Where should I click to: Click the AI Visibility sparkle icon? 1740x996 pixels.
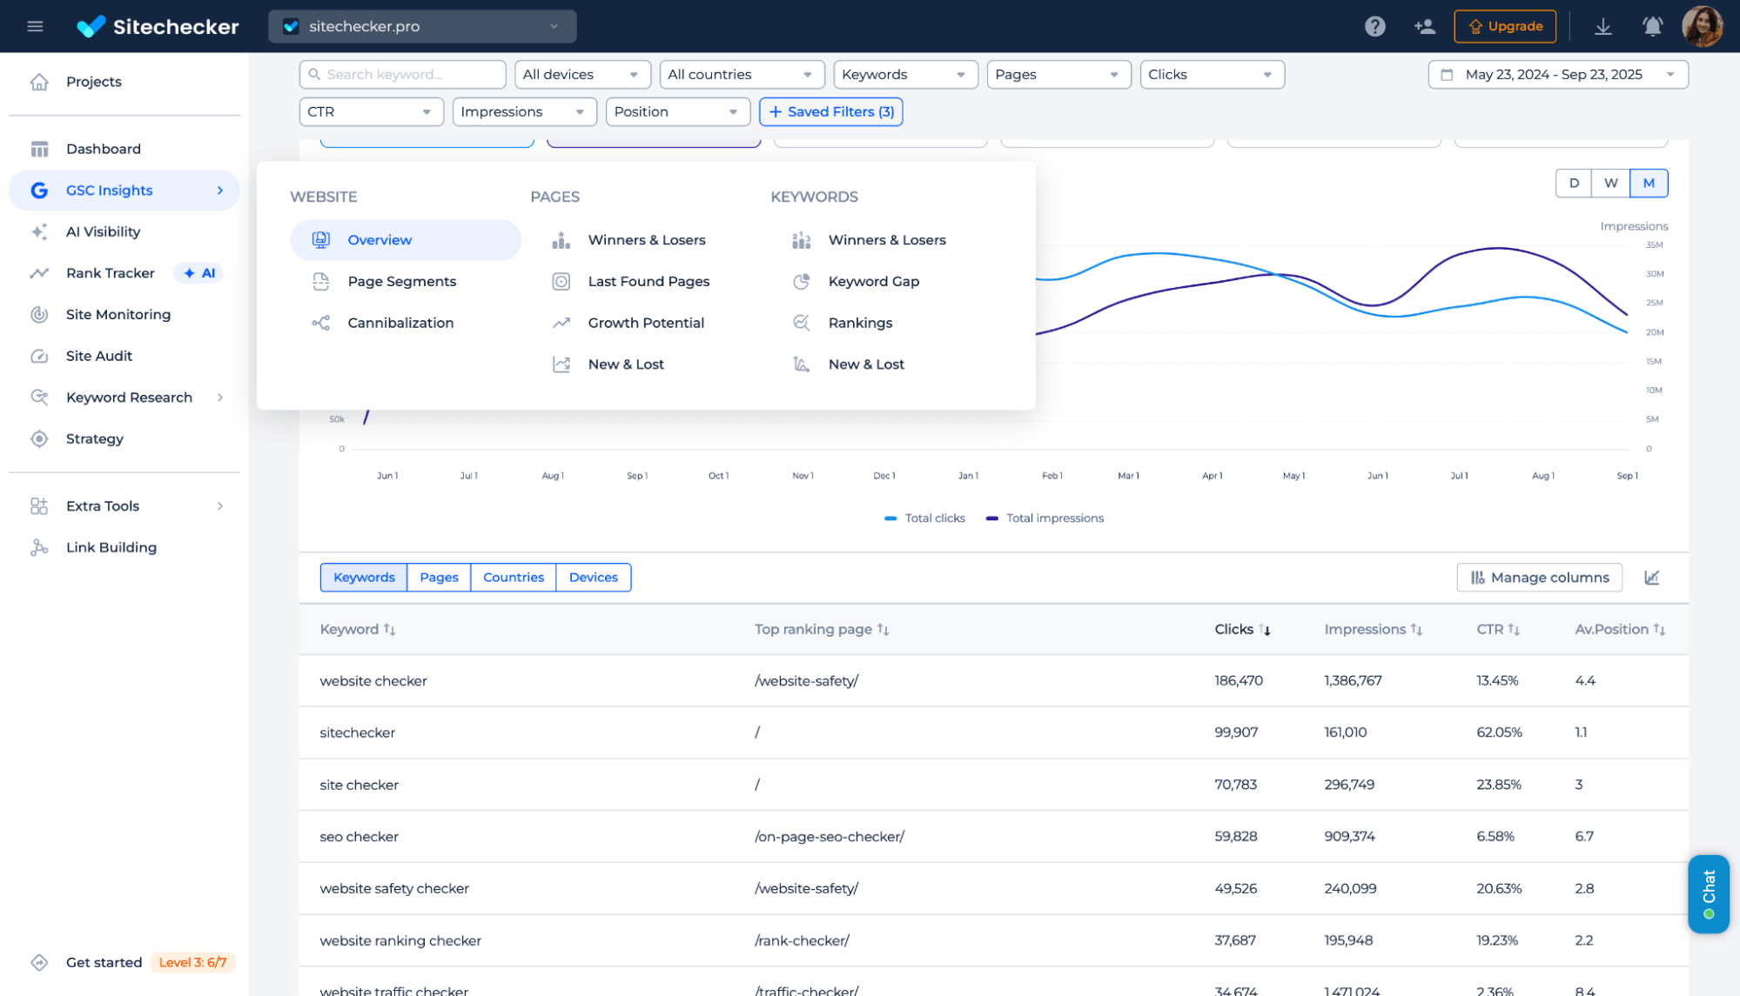(39, 231)
